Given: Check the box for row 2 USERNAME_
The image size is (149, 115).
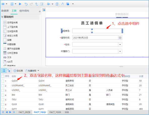Looking at the screenshot, I should point(3,85).
